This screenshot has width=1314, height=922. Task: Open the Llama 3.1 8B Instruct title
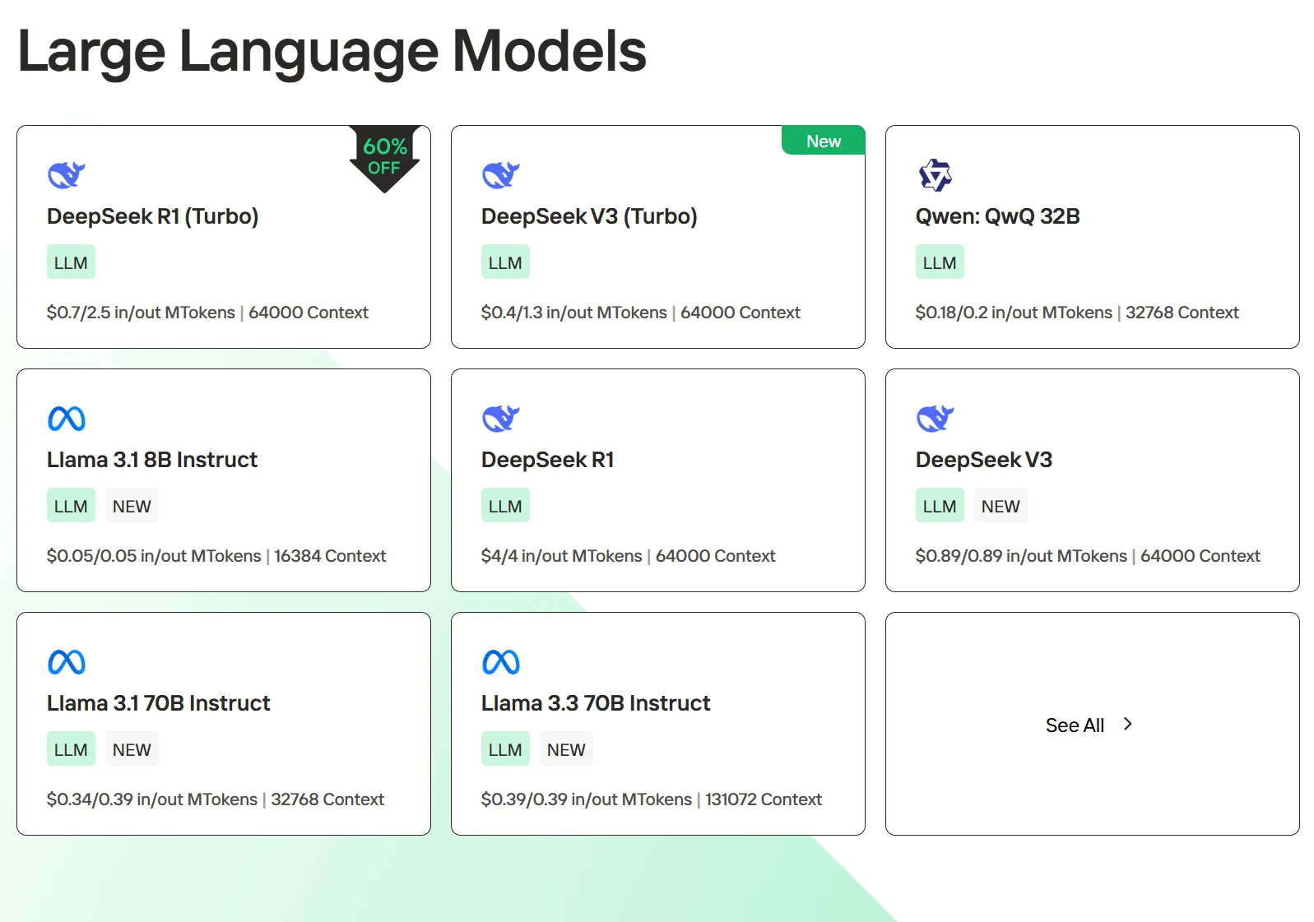152,460
